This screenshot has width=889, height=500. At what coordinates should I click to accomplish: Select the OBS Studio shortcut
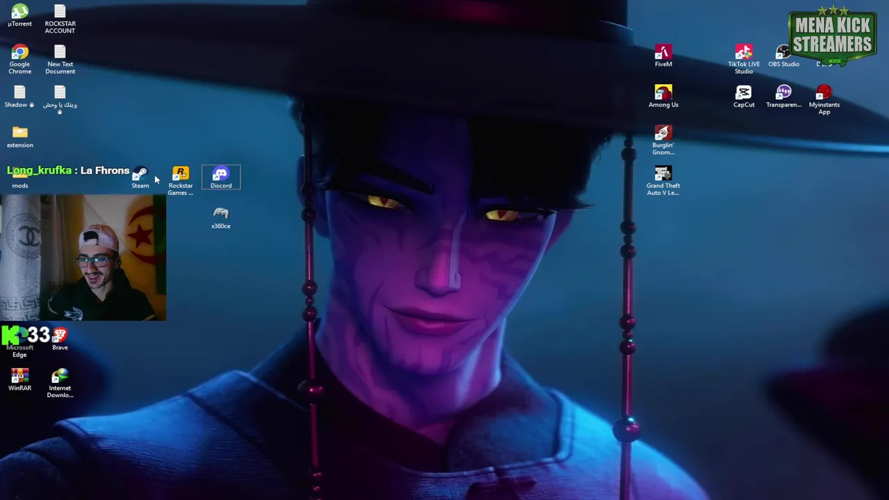(x=783, y=56)
